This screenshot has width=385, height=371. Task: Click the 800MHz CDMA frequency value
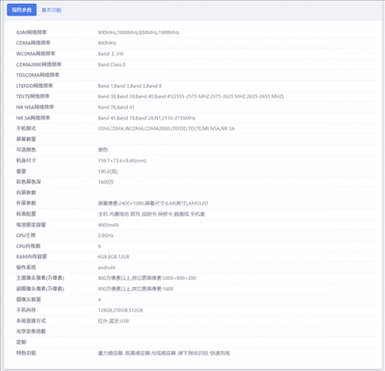pyautogui.click(x=107, y=43)
